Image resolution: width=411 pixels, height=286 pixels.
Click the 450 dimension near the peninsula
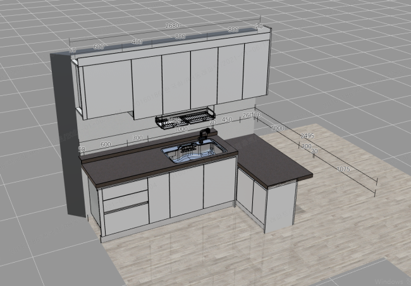(227, 119)
